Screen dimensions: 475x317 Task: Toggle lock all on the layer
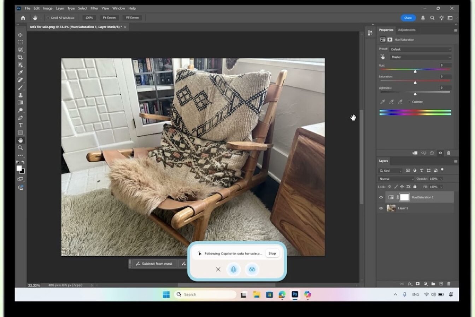click(415, 186)
